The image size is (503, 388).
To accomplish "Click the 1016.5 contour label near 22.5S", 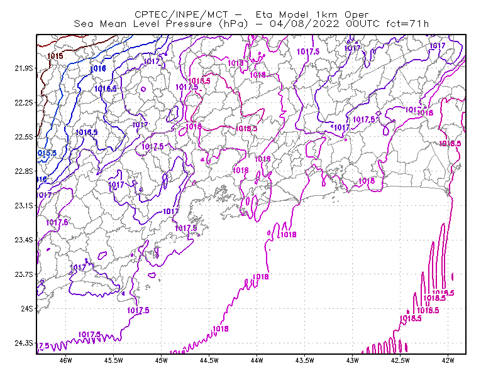I will (x=87, y=132).
